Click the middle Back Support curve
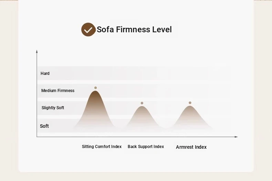The width and height of the screenshot is (272, 181). point(142,117)
